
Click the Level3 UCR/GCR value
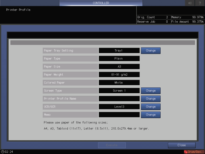click(119, 107)
